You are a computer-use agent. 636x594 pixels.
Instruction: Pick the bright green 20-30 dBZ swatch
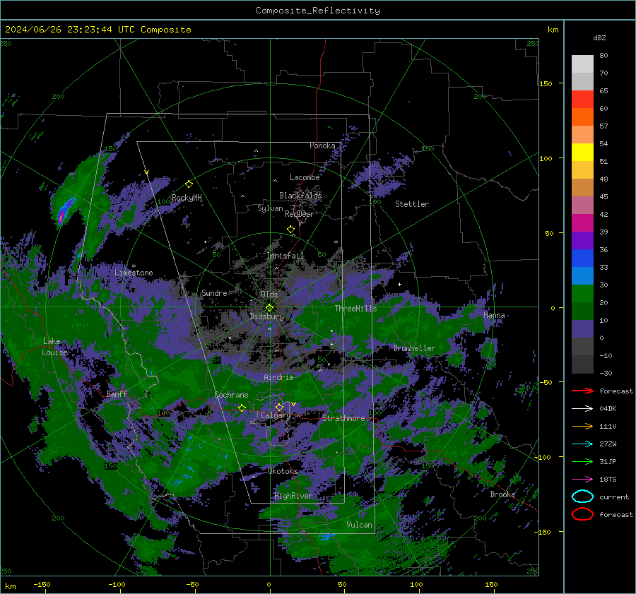pyautogui.click(x=582, y=293)
